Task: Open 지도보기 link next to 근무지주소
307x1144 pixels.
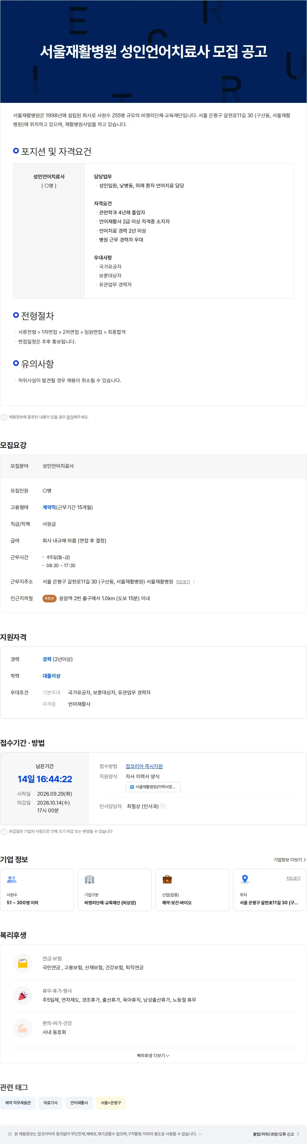Action: 183,582
